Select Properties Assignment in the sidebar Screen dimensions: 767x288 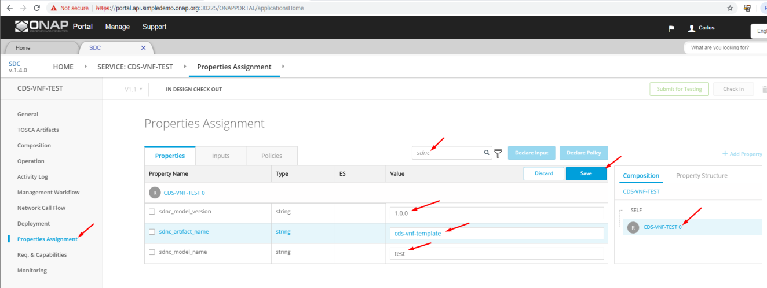[48, 239]
